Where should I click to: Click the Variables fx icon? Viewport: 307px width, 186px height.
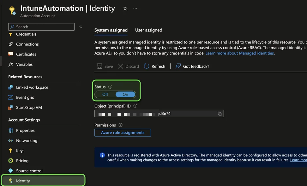coord(10,64)
